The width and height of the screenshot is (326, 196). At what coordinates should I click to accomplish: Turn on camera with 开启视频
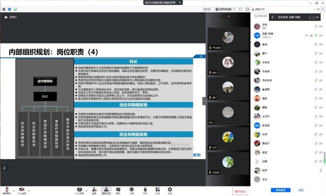[21, 190]
